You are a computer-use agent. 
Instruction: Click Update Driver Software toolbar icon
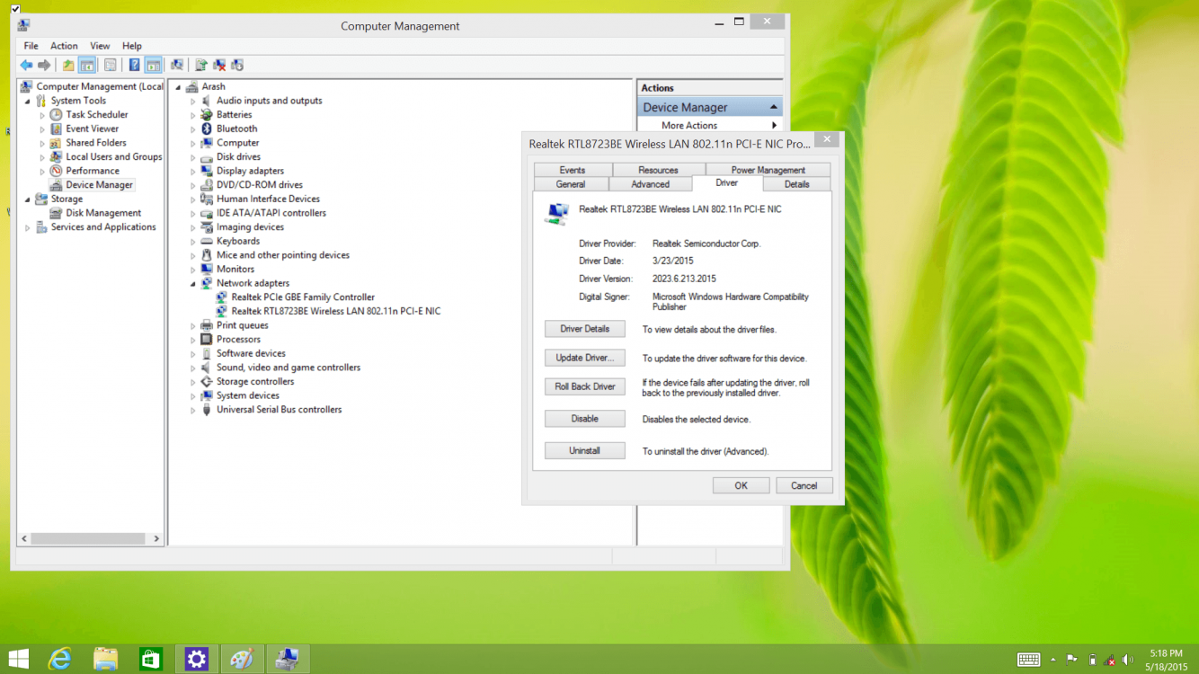pos(200,65)
